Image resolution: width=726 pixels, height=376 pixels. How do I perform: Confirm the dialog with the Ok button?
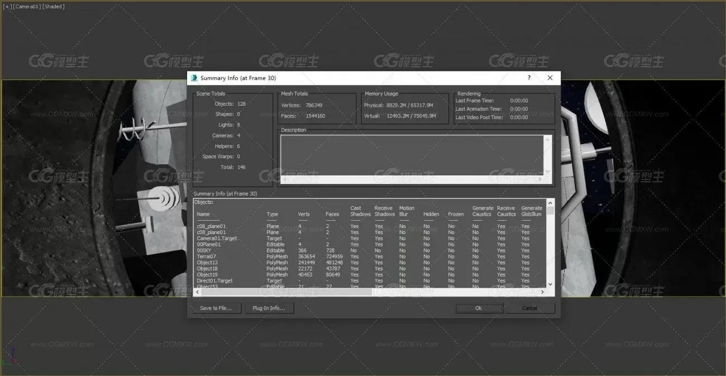(479, 308)
